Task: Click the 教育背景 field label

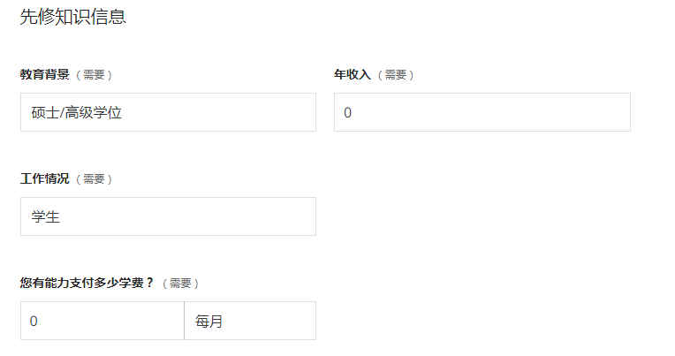Action: click(x=45, y=74)
